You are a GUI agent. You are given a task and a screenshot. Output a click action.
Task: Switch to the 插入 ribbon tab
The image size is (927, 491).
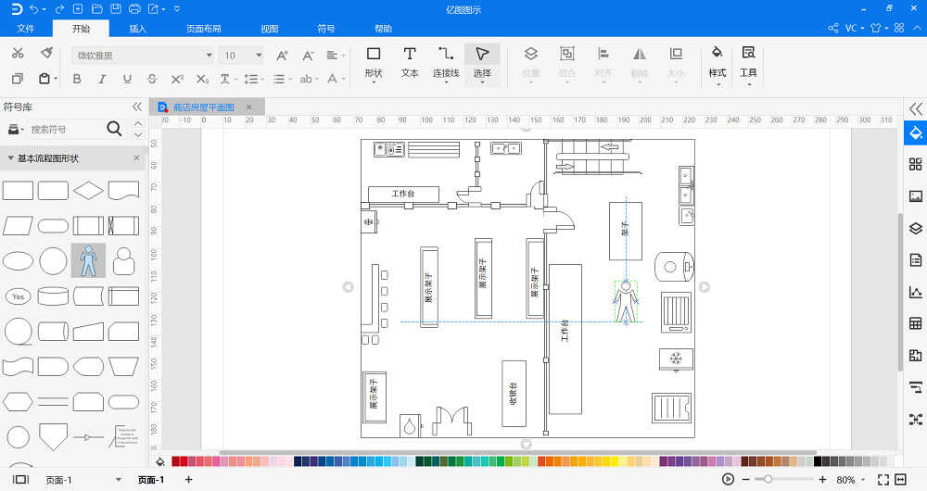(137, 29)
